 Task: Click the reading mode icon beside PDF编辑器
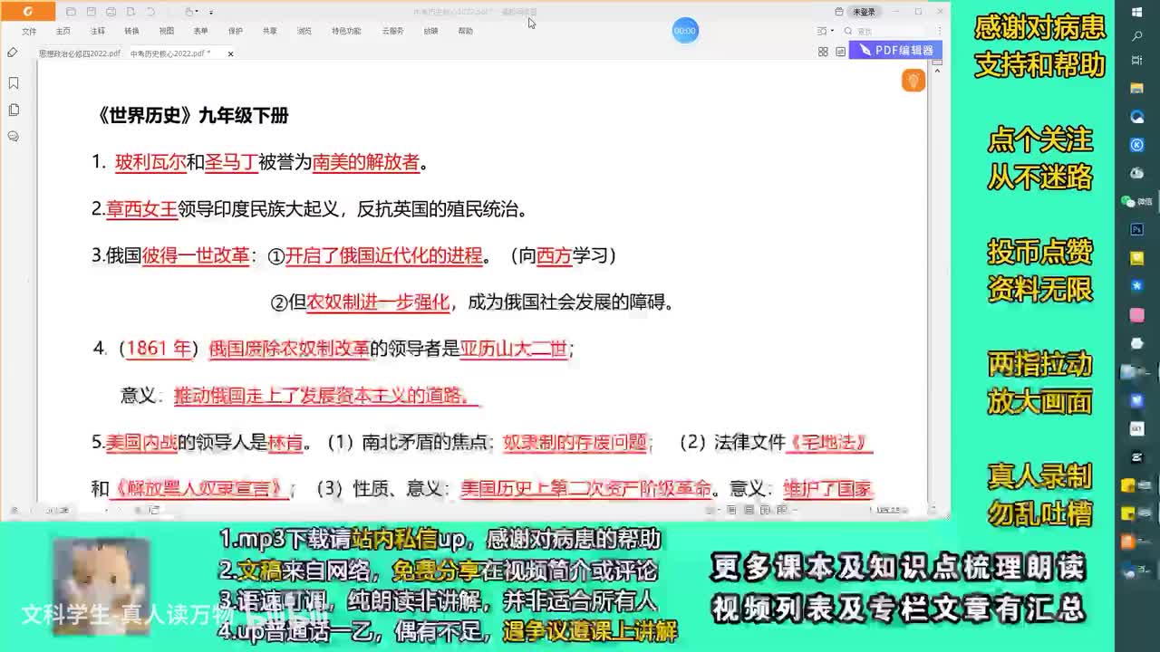pyautogui.click(x=840, y=53)
